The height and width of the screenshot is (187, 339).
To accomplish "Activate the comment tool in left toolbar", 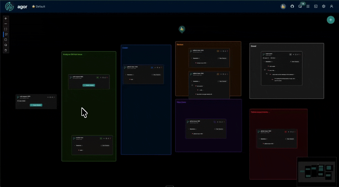I will [6, 45].
